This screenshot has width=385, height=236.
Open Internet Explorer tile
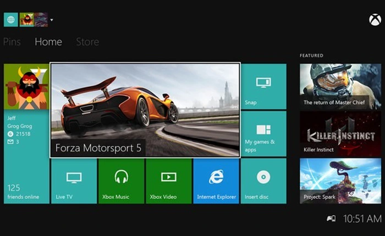216,181
